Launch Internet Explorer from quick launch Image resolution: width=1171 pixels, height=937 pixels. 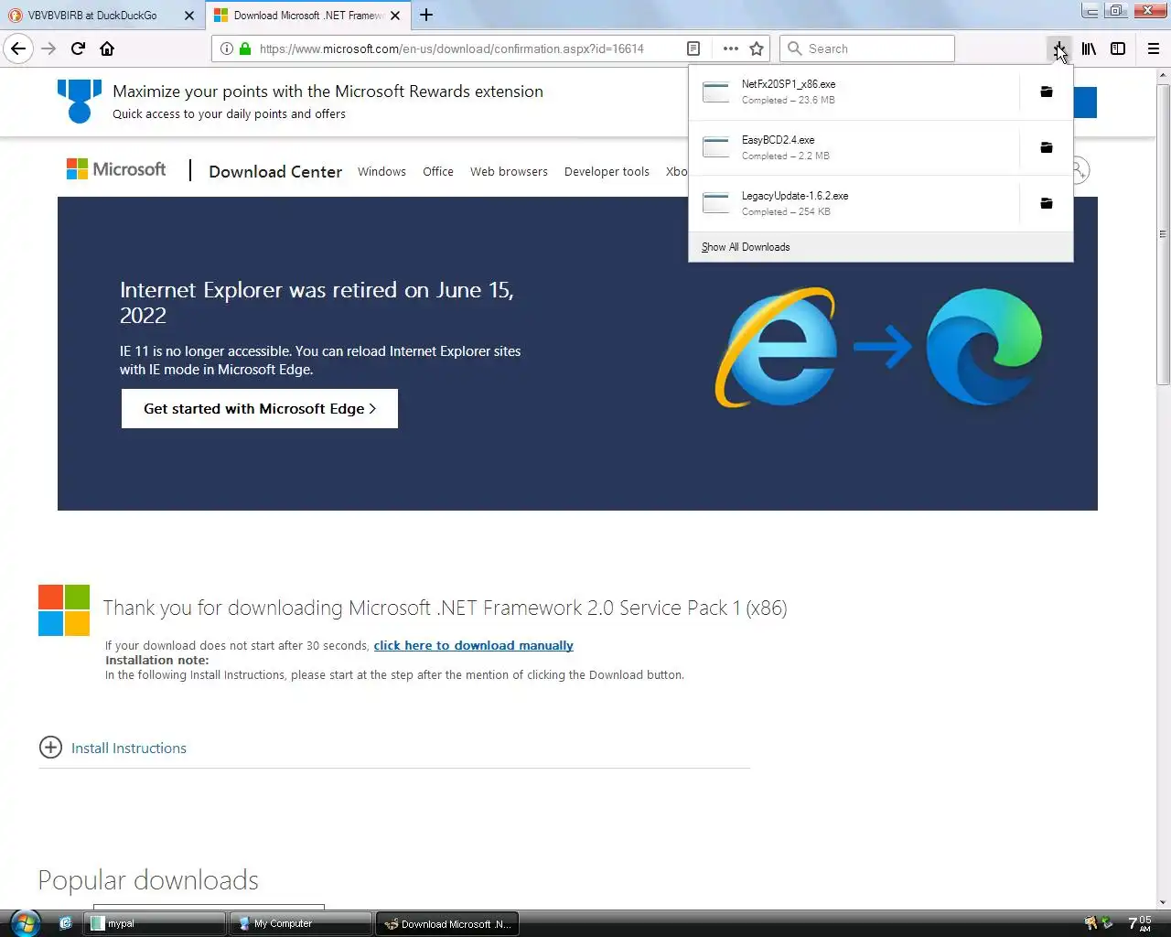[x=65, y=923]
